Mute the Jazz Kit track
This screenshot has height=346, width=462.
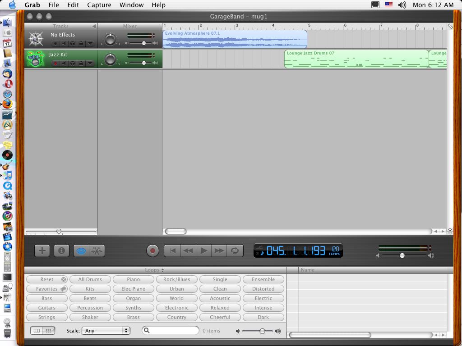click(x=64, y=63)
